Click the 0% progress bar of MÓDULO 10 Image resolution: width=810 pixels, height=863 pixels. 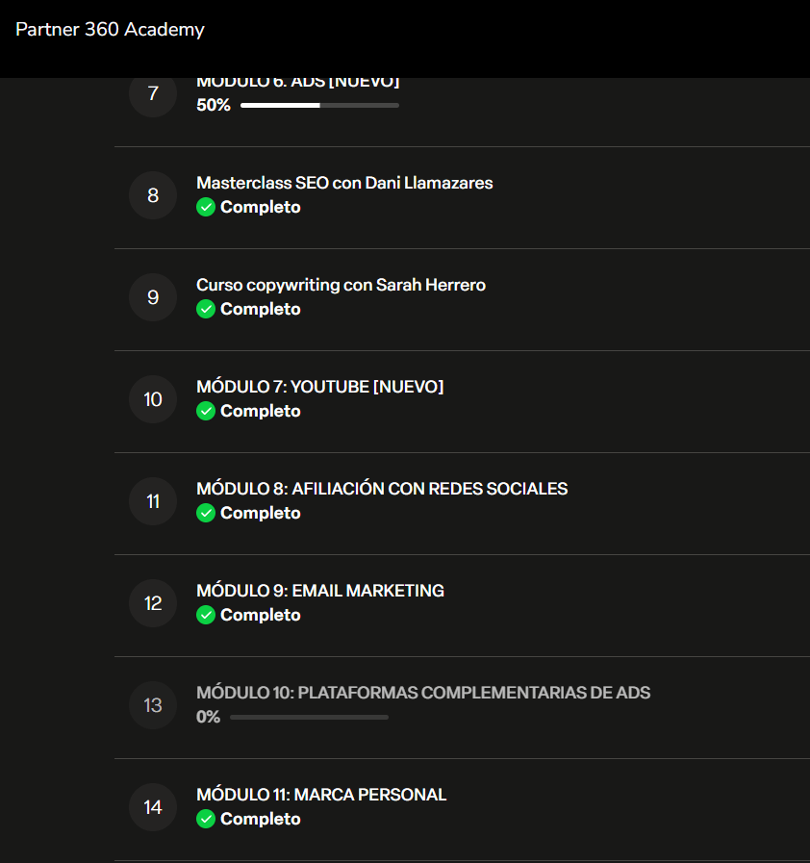[x=309, y=717]
